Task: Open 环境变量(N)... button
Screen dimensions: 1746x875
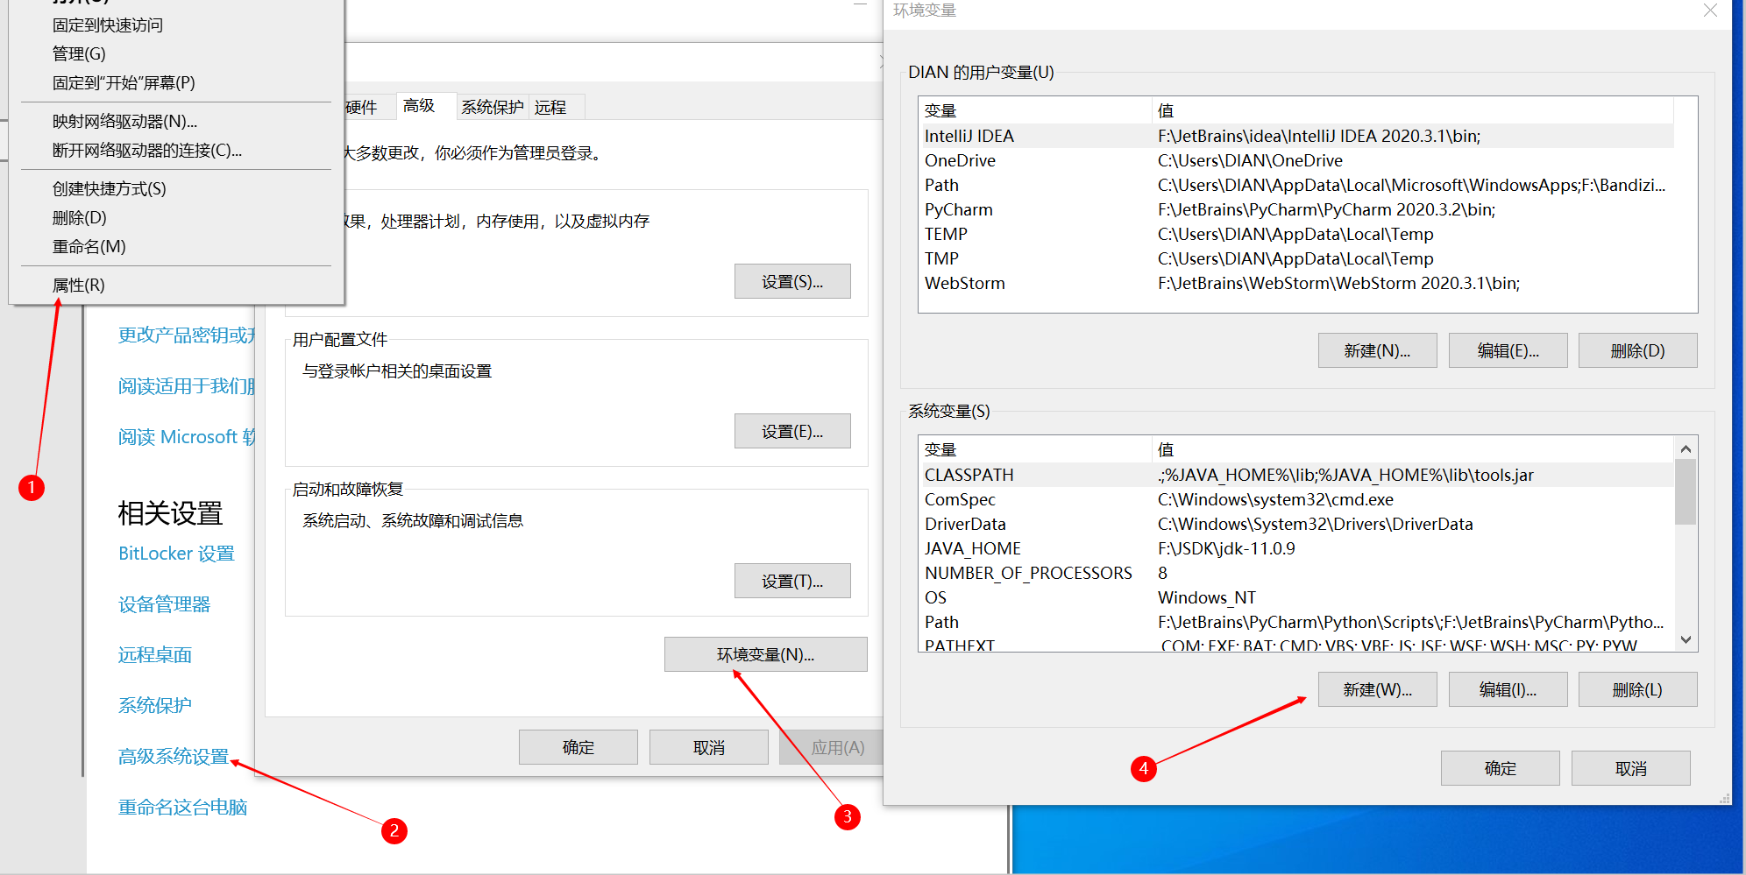Action: pos(766,654)
